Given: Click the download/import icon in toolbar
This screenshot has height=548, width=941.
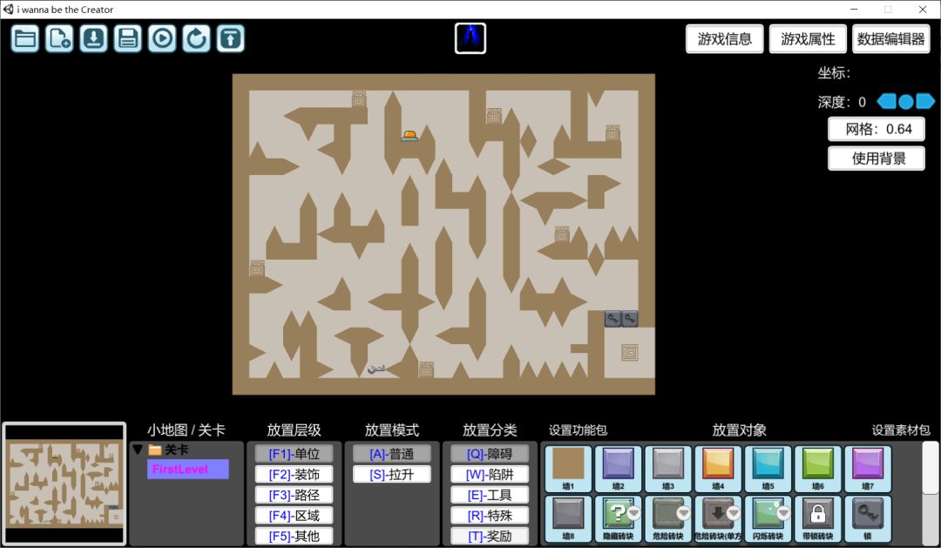Looking at the screenshot, I should pyautogui.click(x=93, y=38).
